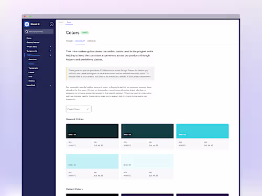The image size is (262, 196).
Task: Open the Grid sidebar item
Action: click(30, 77)
